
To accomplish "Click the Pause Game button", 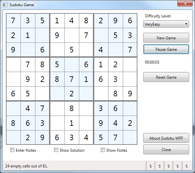I will 166,49.
